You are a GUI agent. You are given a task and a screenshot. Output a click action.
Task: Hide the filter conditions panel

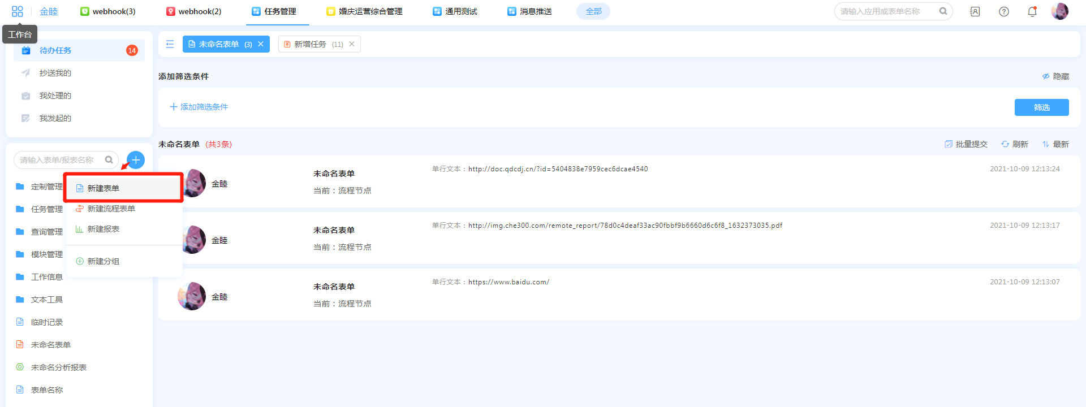pyautogui.click(x=1055, y=76)
